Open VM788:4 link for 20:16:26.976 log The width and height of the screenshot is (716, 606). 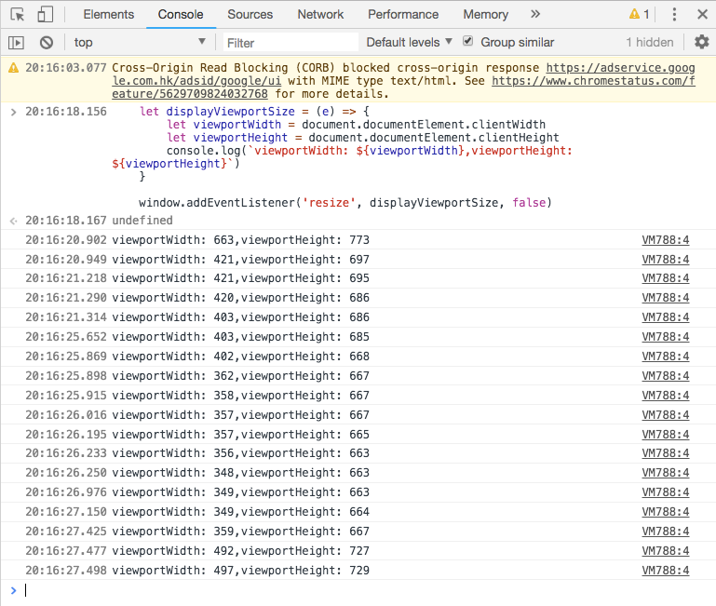click(x=666, y=492)
